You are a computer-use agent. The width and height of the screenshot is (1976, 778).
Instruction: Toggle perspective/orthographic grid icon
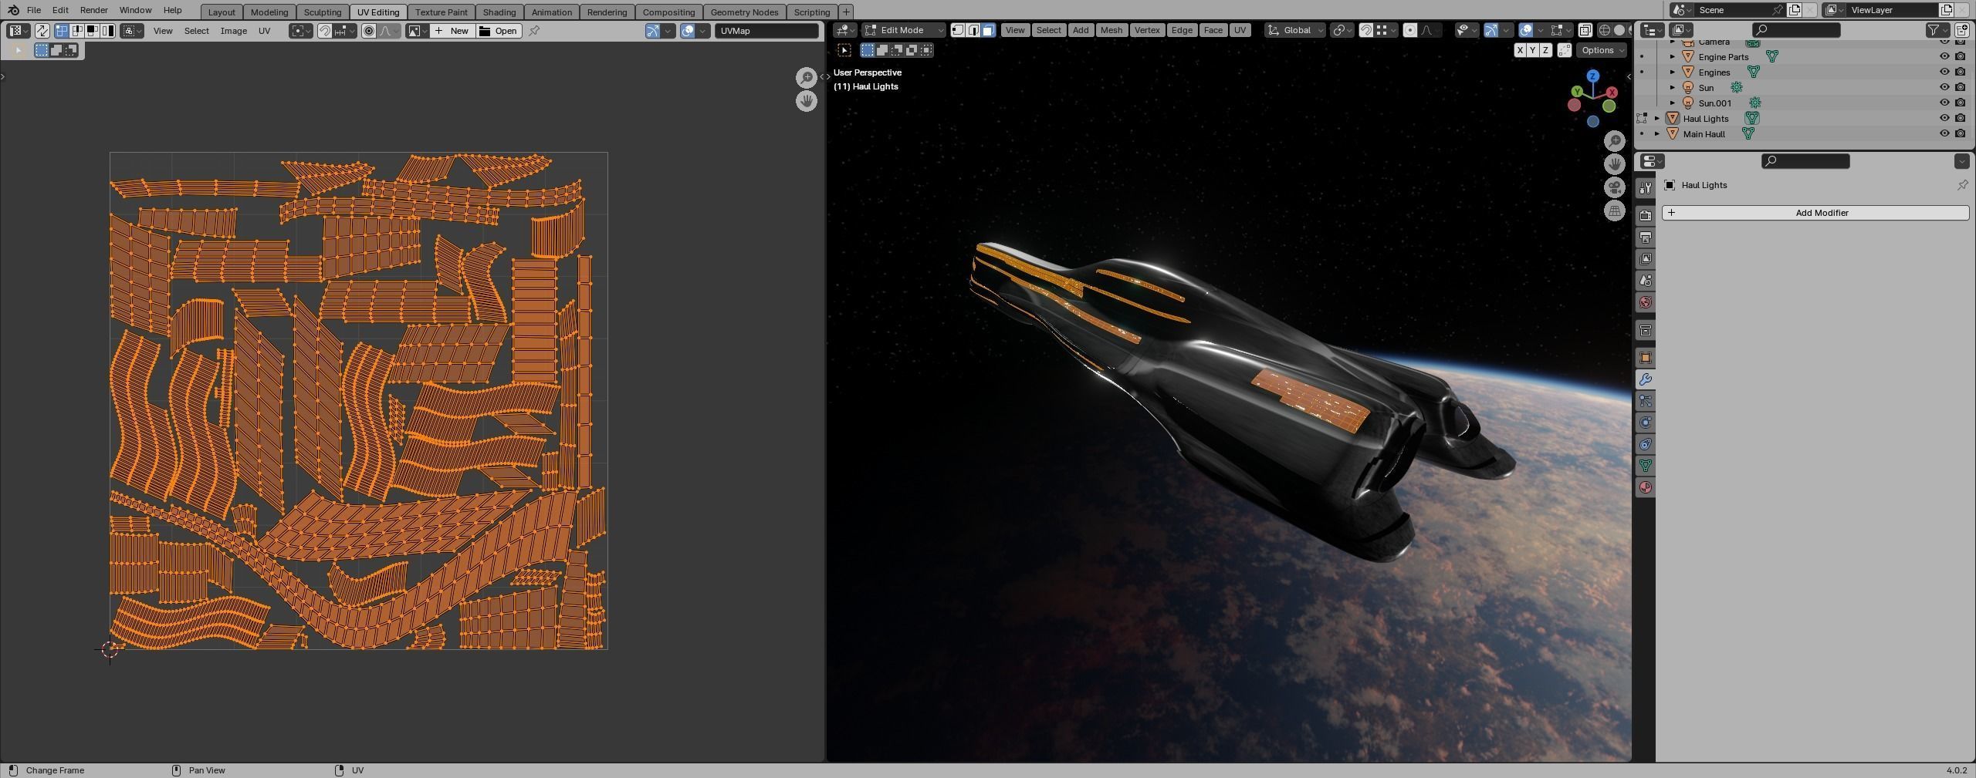[1615, 210]
